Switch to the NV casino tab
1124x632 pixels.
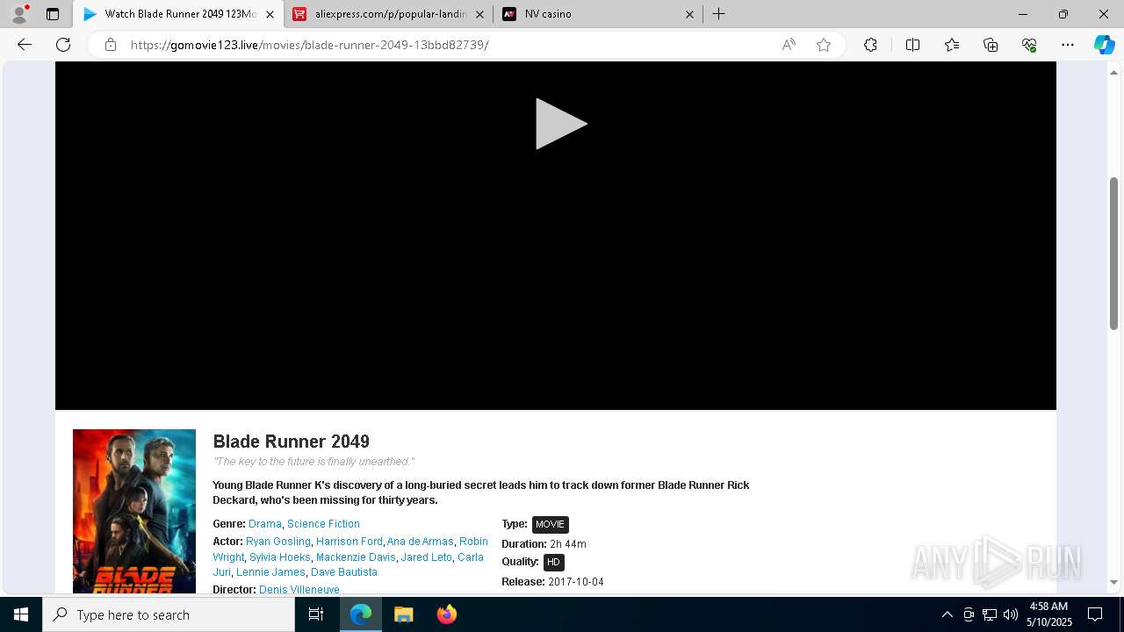pyautogui.click(x=598, y=14)
